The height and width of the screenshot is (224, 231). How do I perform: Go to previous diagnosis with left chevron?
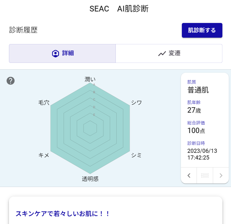[189, 175]
